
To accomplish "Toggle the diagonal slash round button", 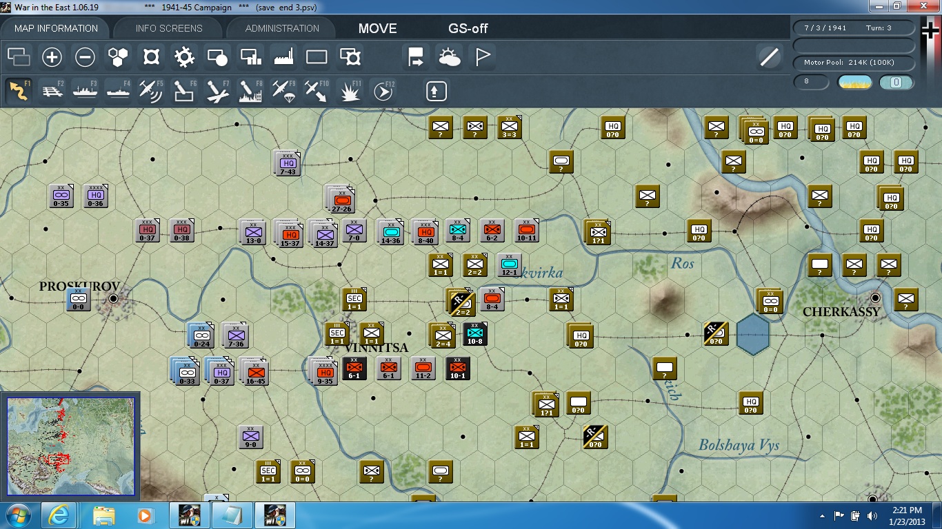I will coord(769,57).
